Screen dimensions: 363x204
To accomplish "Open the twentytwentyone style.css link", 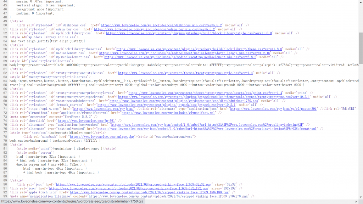I will (x=185, y=73).
